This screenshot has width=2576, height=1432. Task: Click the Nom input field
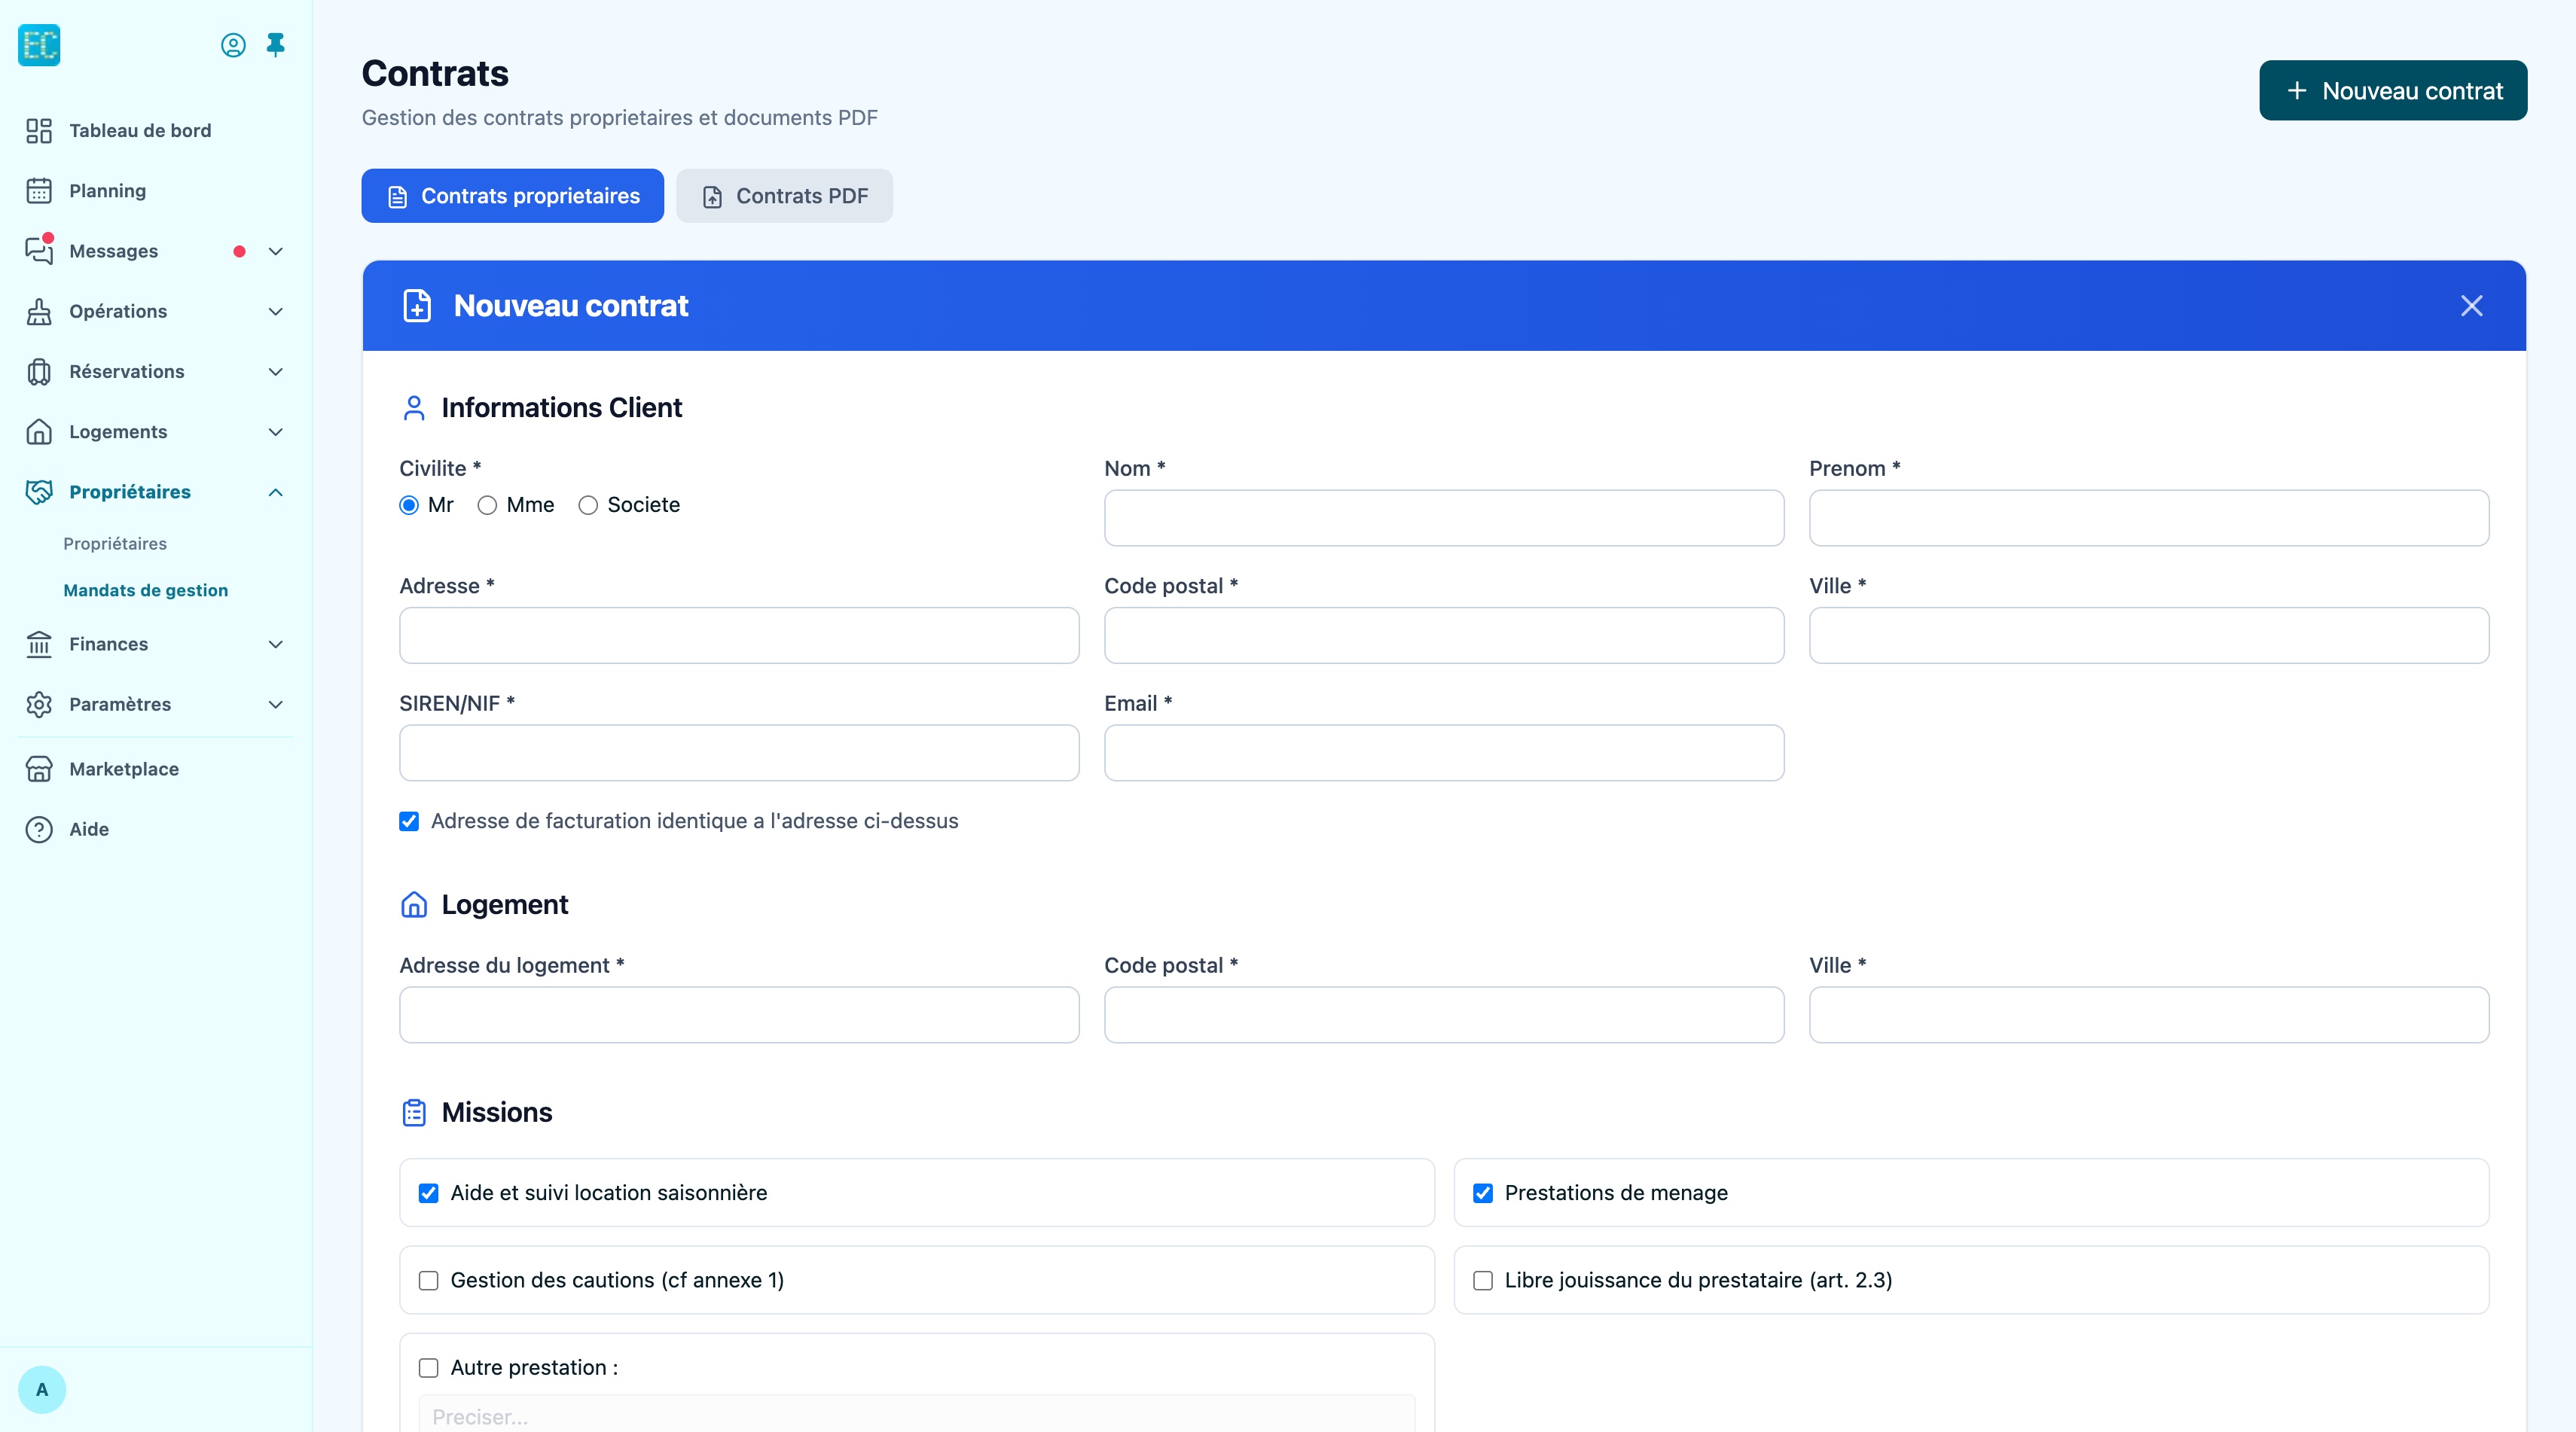pos(1444,519)
